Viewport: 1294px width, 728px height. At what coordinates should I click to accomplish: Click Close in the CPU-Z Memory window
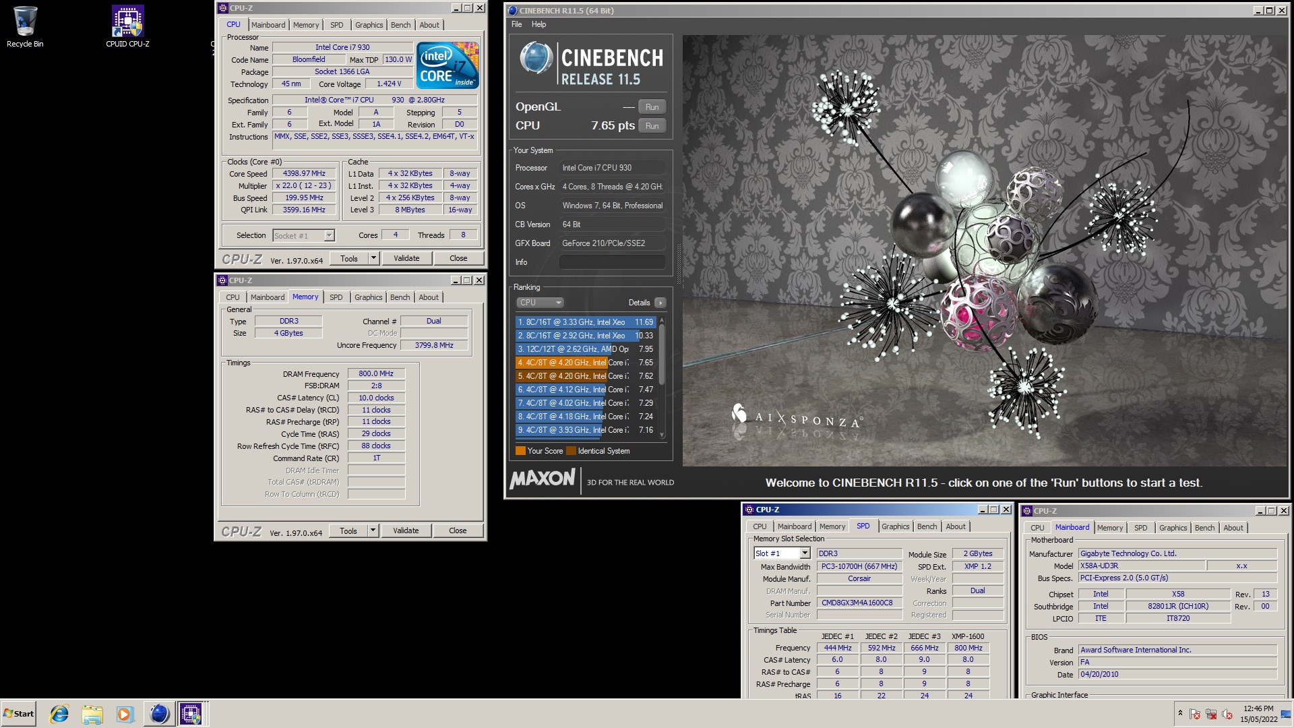click(458, 530)
